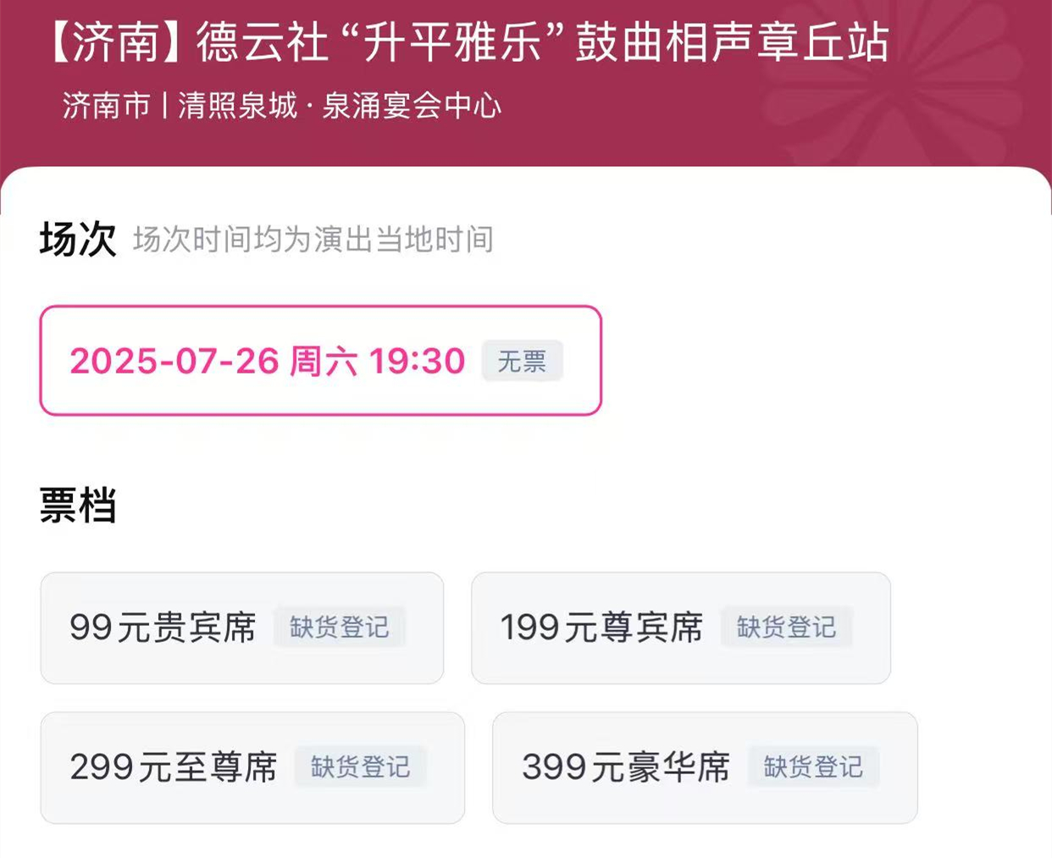Pick the 299元至尊席 ticket tier

click(174, 767)
